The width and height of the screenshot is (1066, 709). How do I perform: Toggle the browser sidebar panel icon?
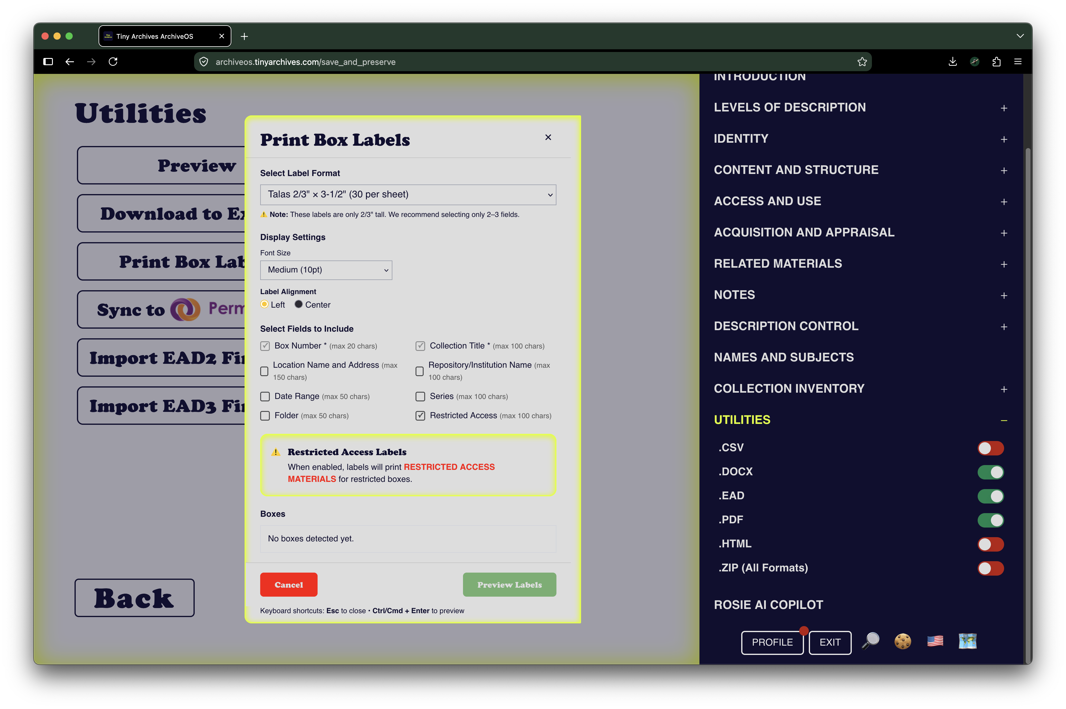[48, 62]
